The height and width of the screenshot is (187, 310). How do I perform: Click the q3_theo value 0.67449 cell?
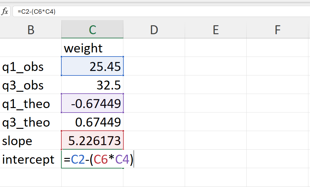pos(92,122)
